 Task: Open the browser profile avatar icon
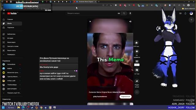(x=188, y=5)
